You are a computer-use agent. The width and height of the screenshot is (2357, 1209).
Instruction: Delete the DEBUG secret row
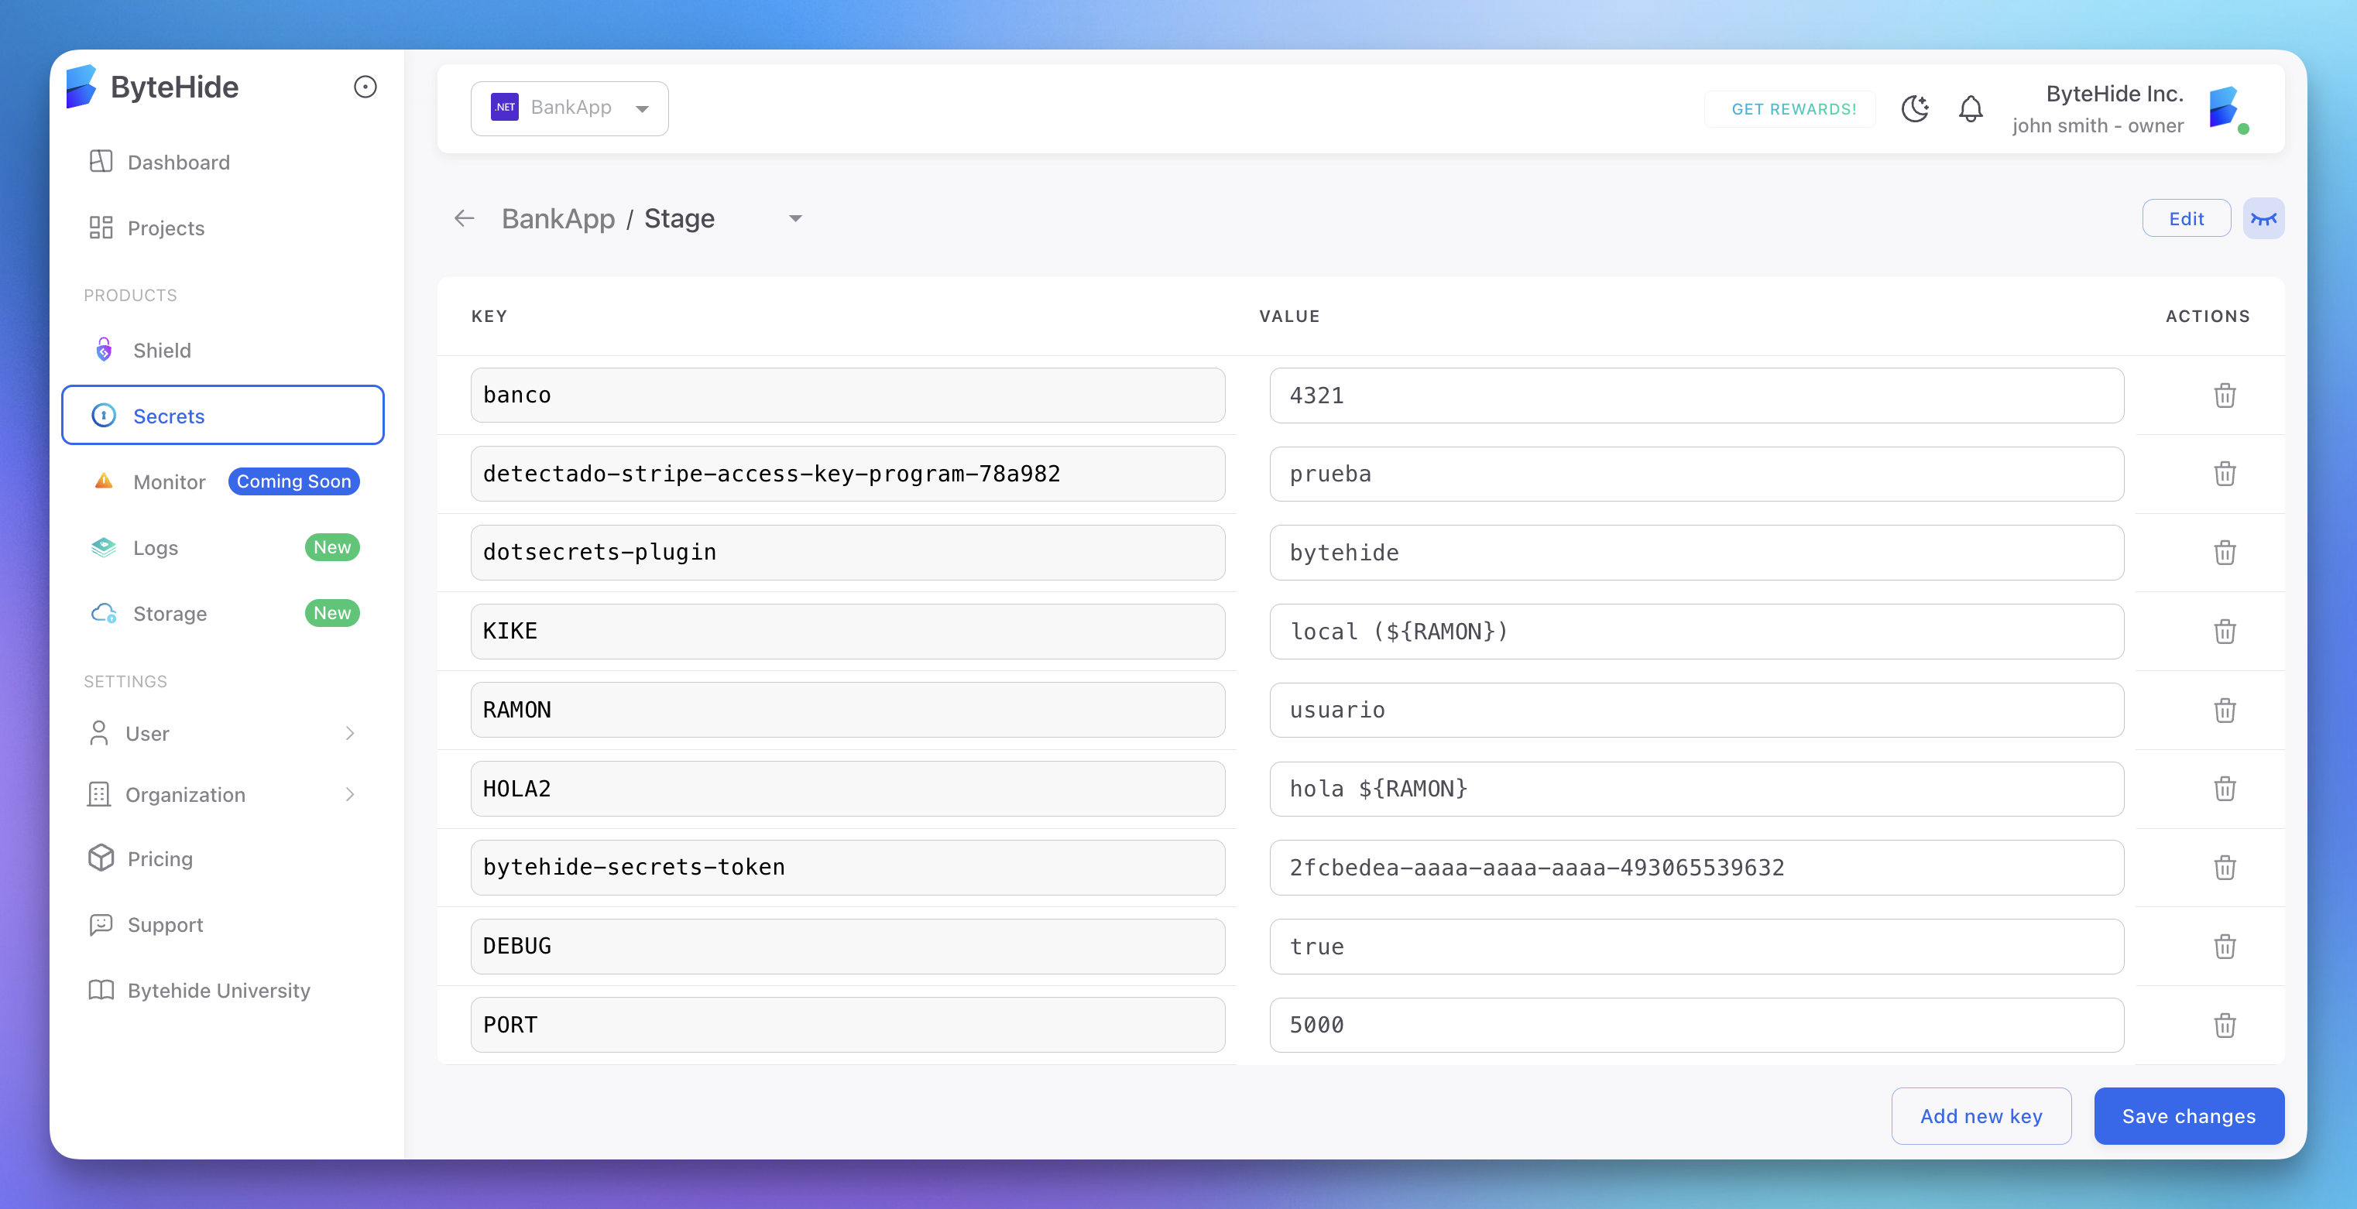(2225, 947)
